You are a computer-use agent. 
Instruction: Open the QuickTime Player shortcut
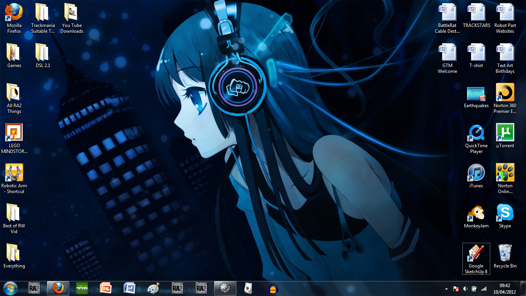pyautogui.click(x=476, y=138)
